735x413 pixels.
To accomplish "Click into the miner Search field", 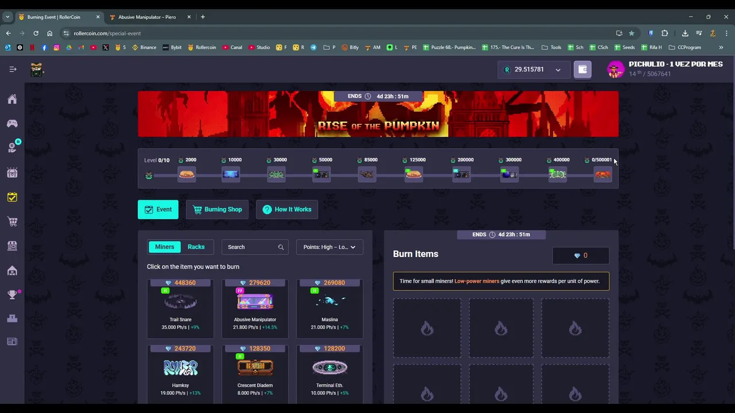I will [x=254, y=247].
